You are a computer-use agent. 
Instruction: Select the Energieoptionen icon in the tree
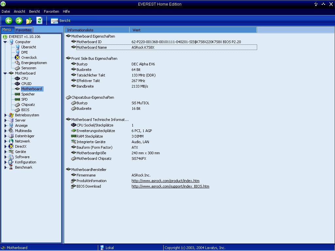17,63
